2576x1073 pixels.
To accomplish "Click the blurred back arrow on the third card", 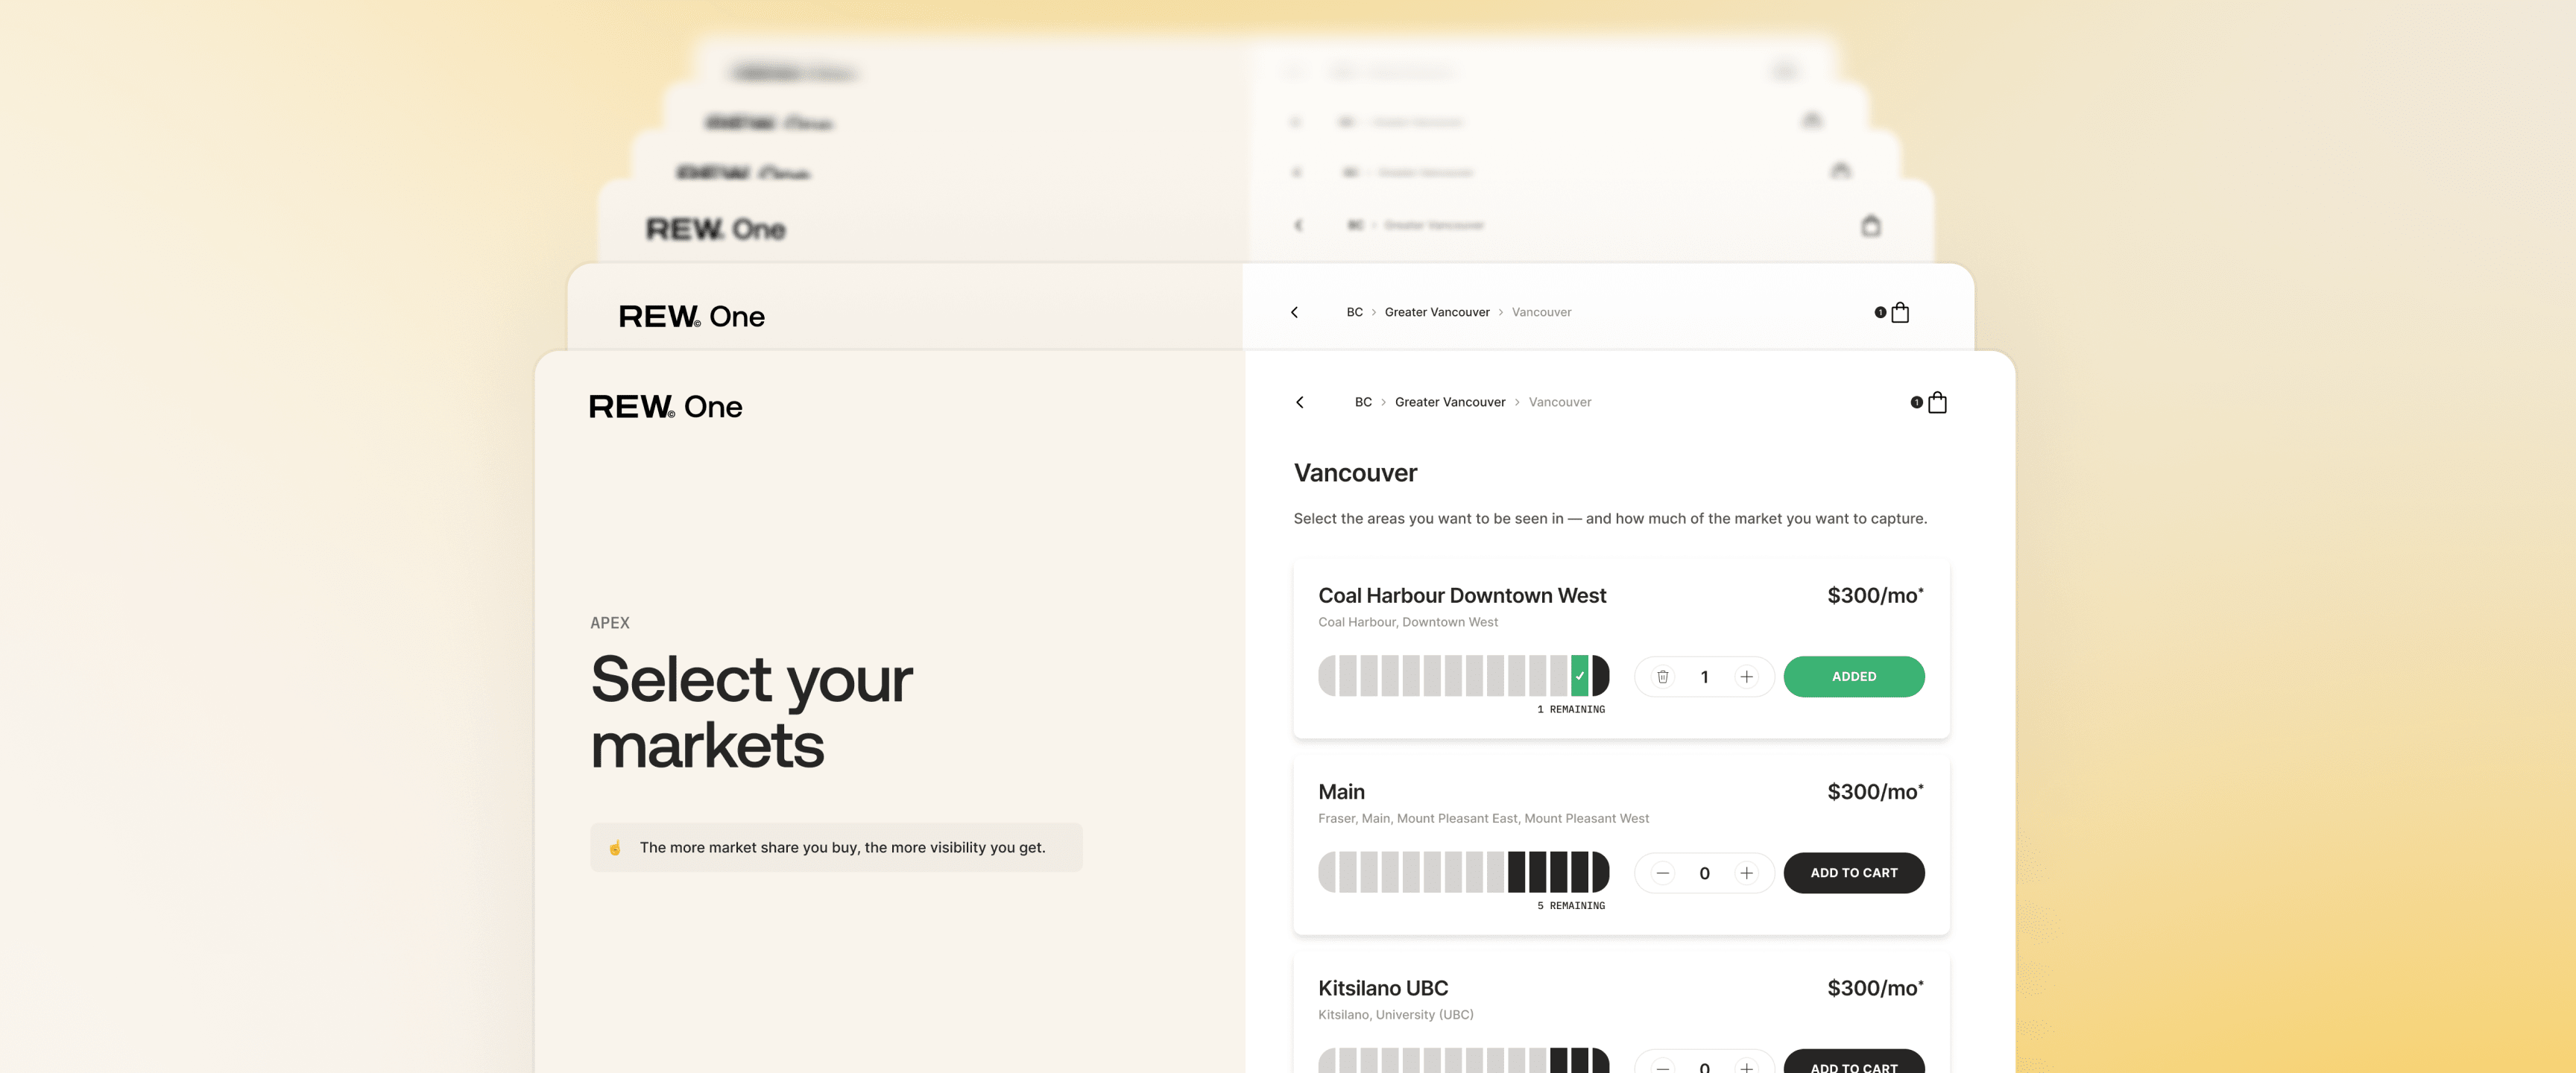I will point(1298,225).
